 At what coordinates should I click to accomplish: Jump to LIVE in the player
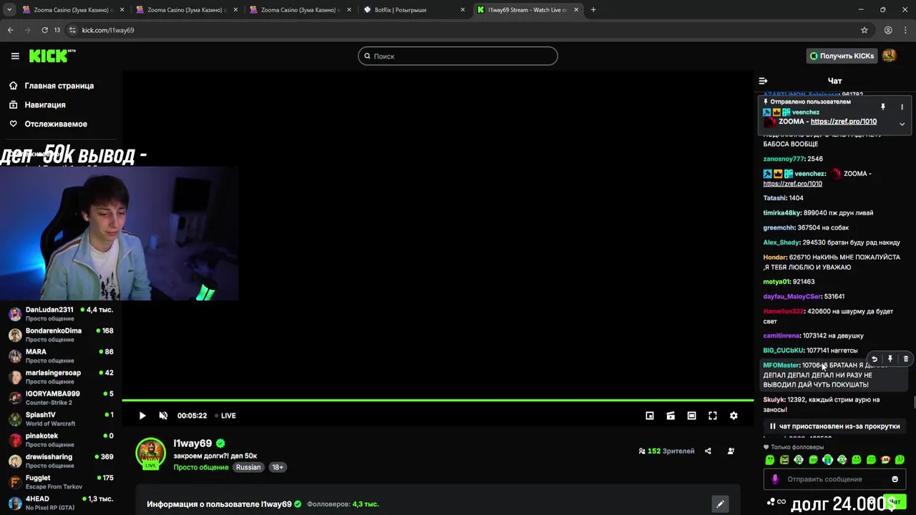pos(225,416)
